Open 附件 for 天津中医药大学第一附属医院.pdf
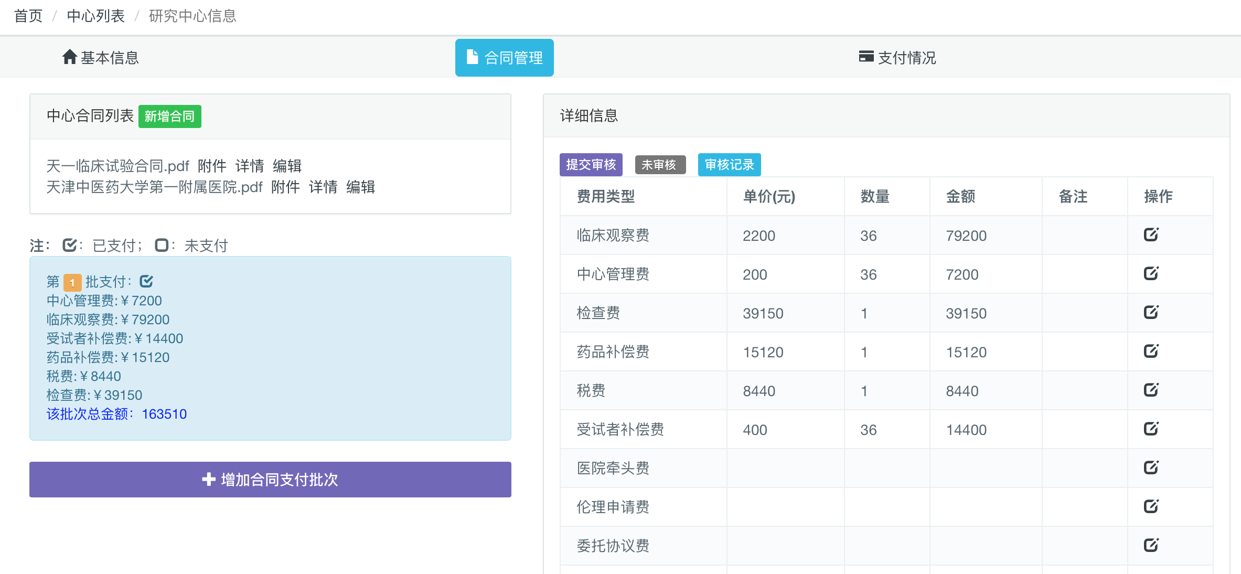 click(x=285, y=187)
